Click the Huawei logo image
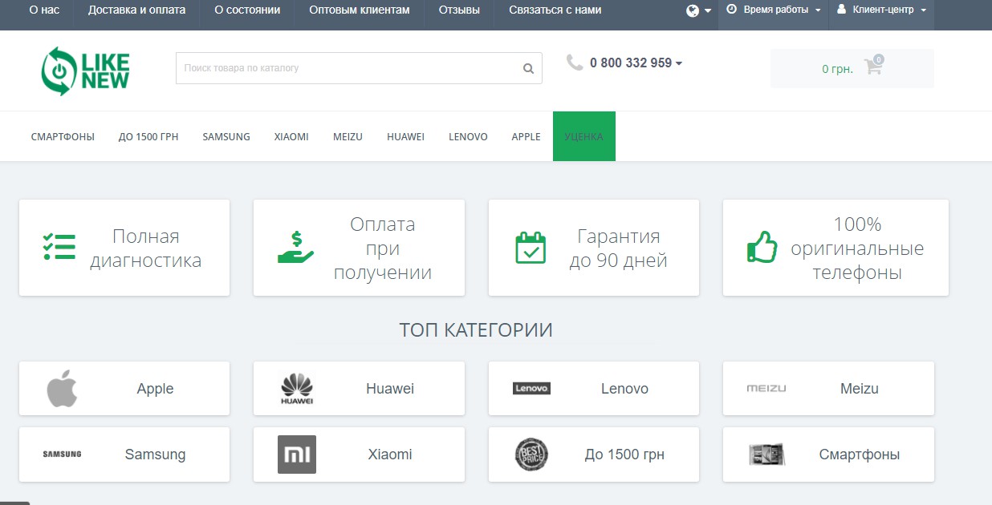This screenshot has width=992, height=505. point(297,389)
